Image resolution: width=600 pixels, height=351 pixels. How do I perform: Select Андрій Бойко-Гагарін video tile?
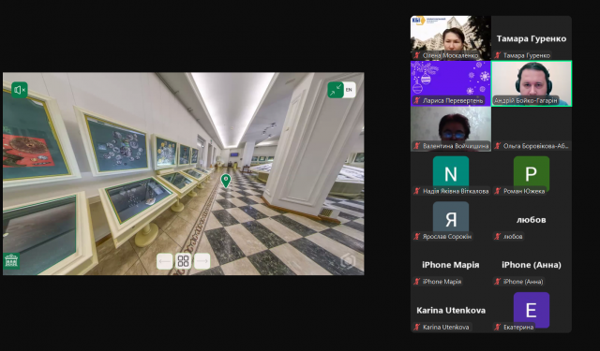tap(532, 83)
